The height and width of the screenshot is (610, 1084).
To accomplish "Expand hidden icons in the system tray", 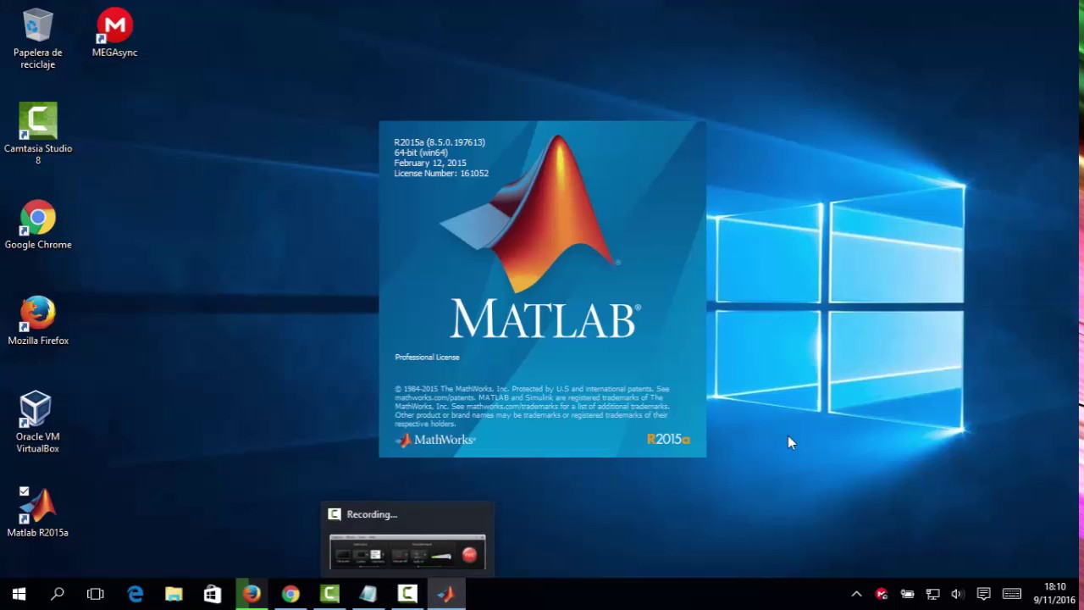I will point(856,594).
